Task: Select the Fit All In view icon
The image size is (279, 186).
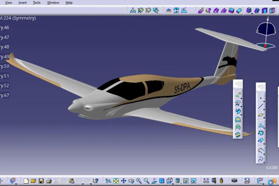Action: 116,181
